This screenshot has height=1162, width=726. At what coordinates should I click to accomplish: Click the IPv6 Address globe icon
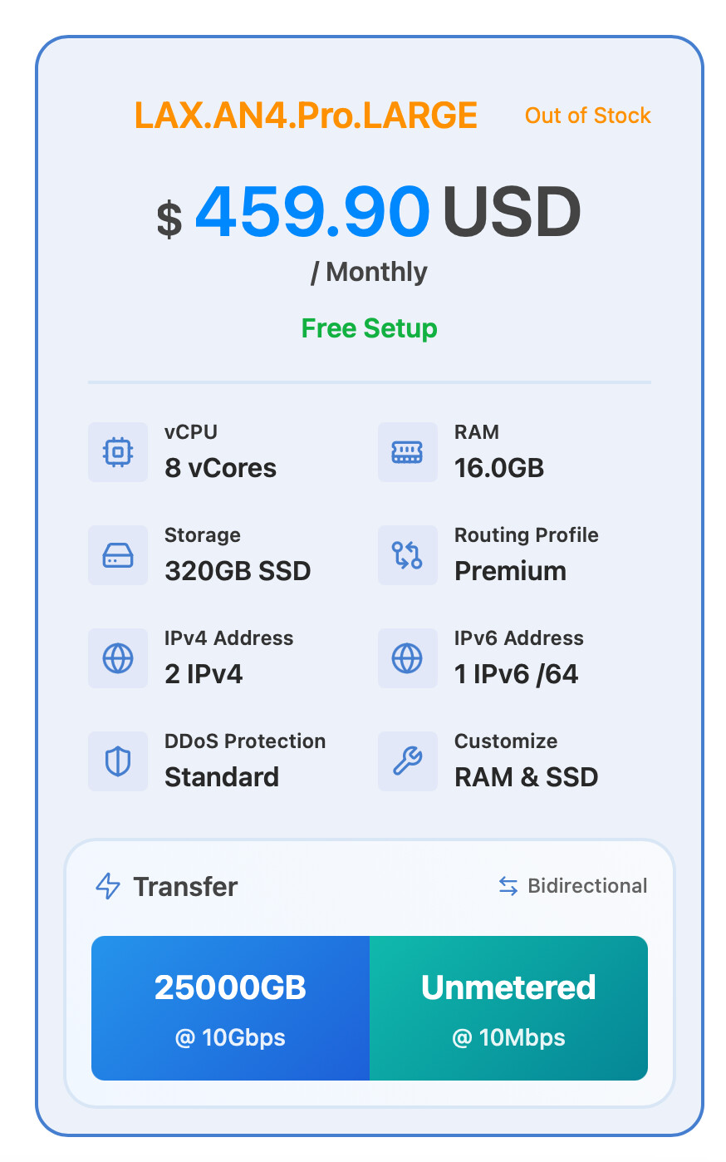[x=407, y=658]
